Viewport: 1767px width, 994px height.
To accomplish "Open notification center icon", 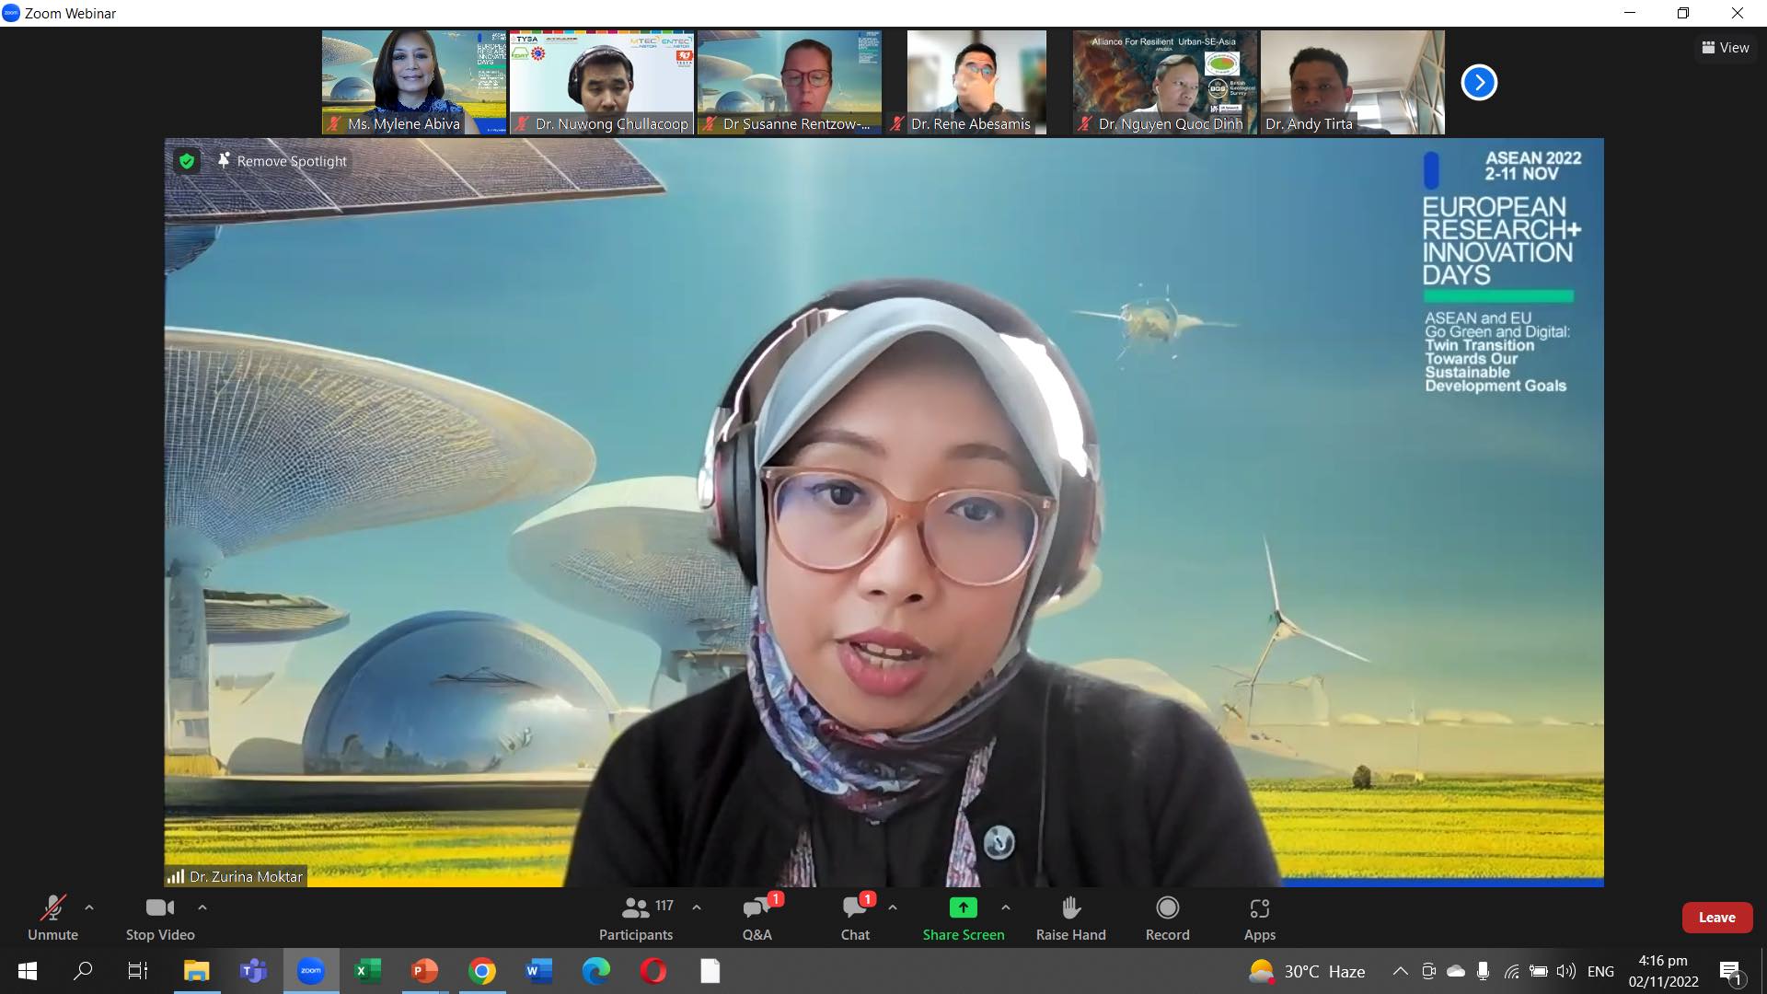I will (1730, 971).
